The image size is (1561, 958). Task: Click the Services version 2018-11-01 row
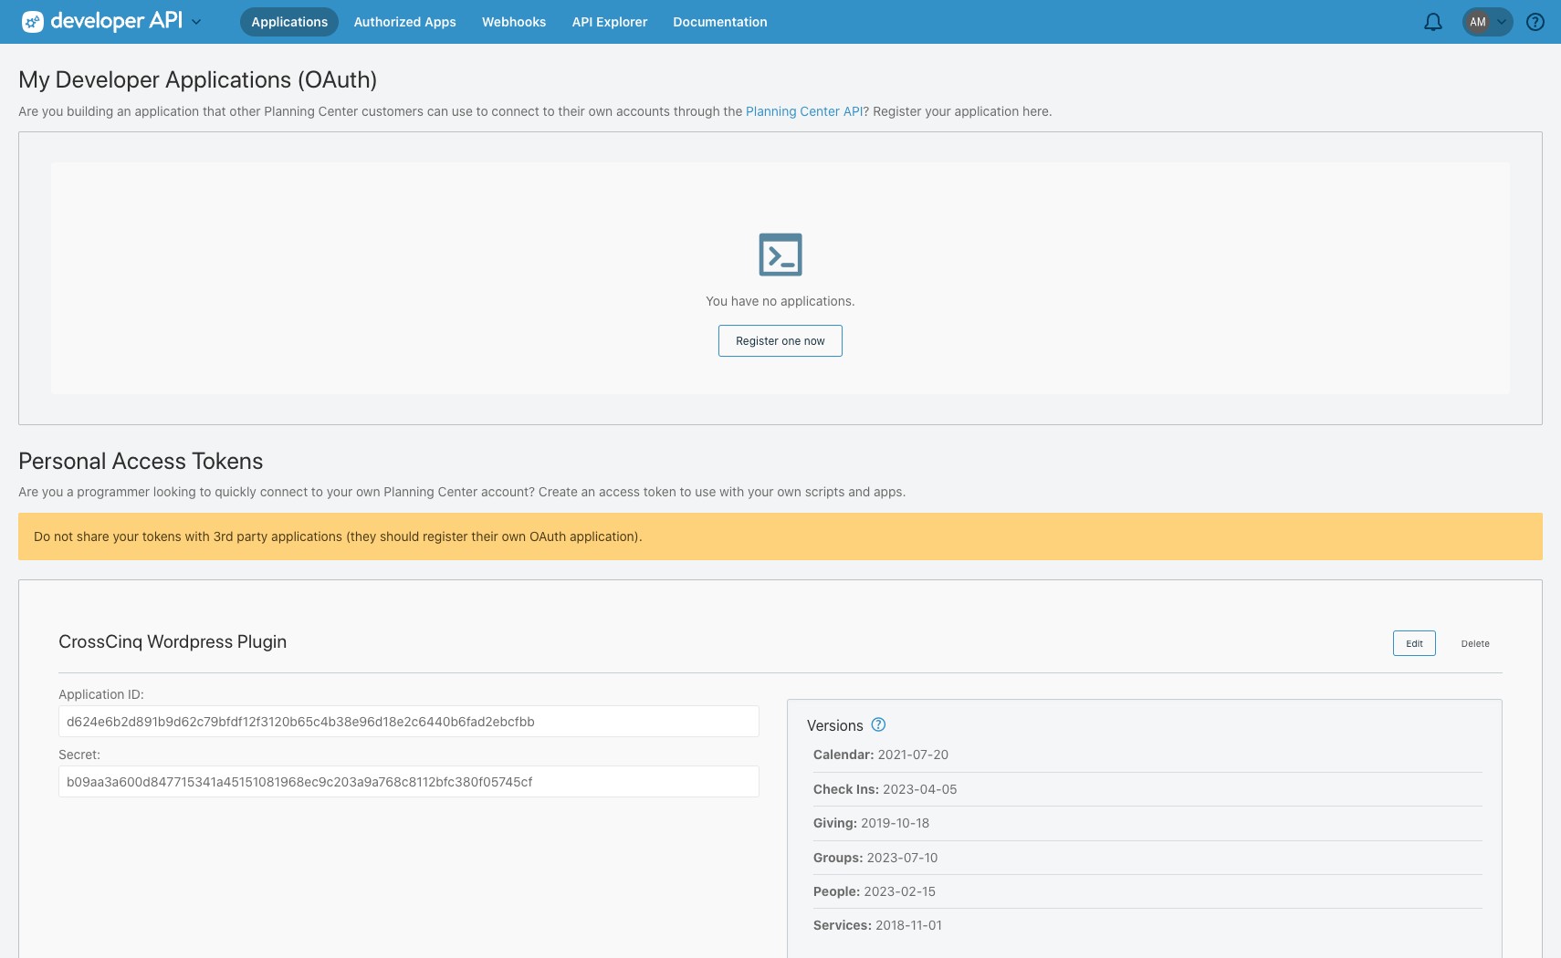pyautogui.click(x=1147, y=925)
